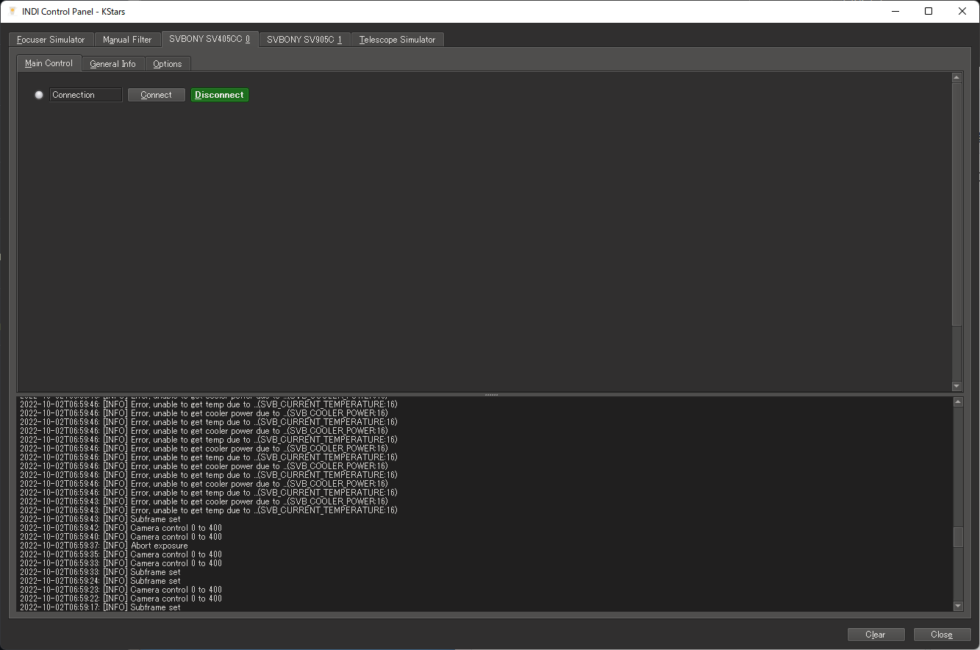This screenshot has width=980, height=650.
Task: Click the Connection status LED indicator
Action: pos(38,94)
